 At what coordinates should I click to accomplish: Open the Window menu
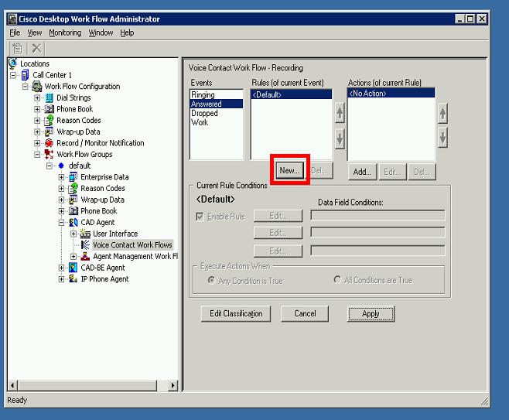[101, 32]
